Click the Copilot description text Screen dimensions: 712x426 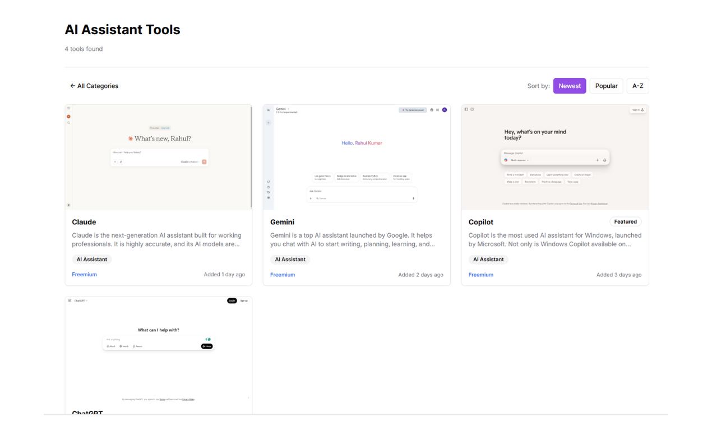click(x=555, y=240)
